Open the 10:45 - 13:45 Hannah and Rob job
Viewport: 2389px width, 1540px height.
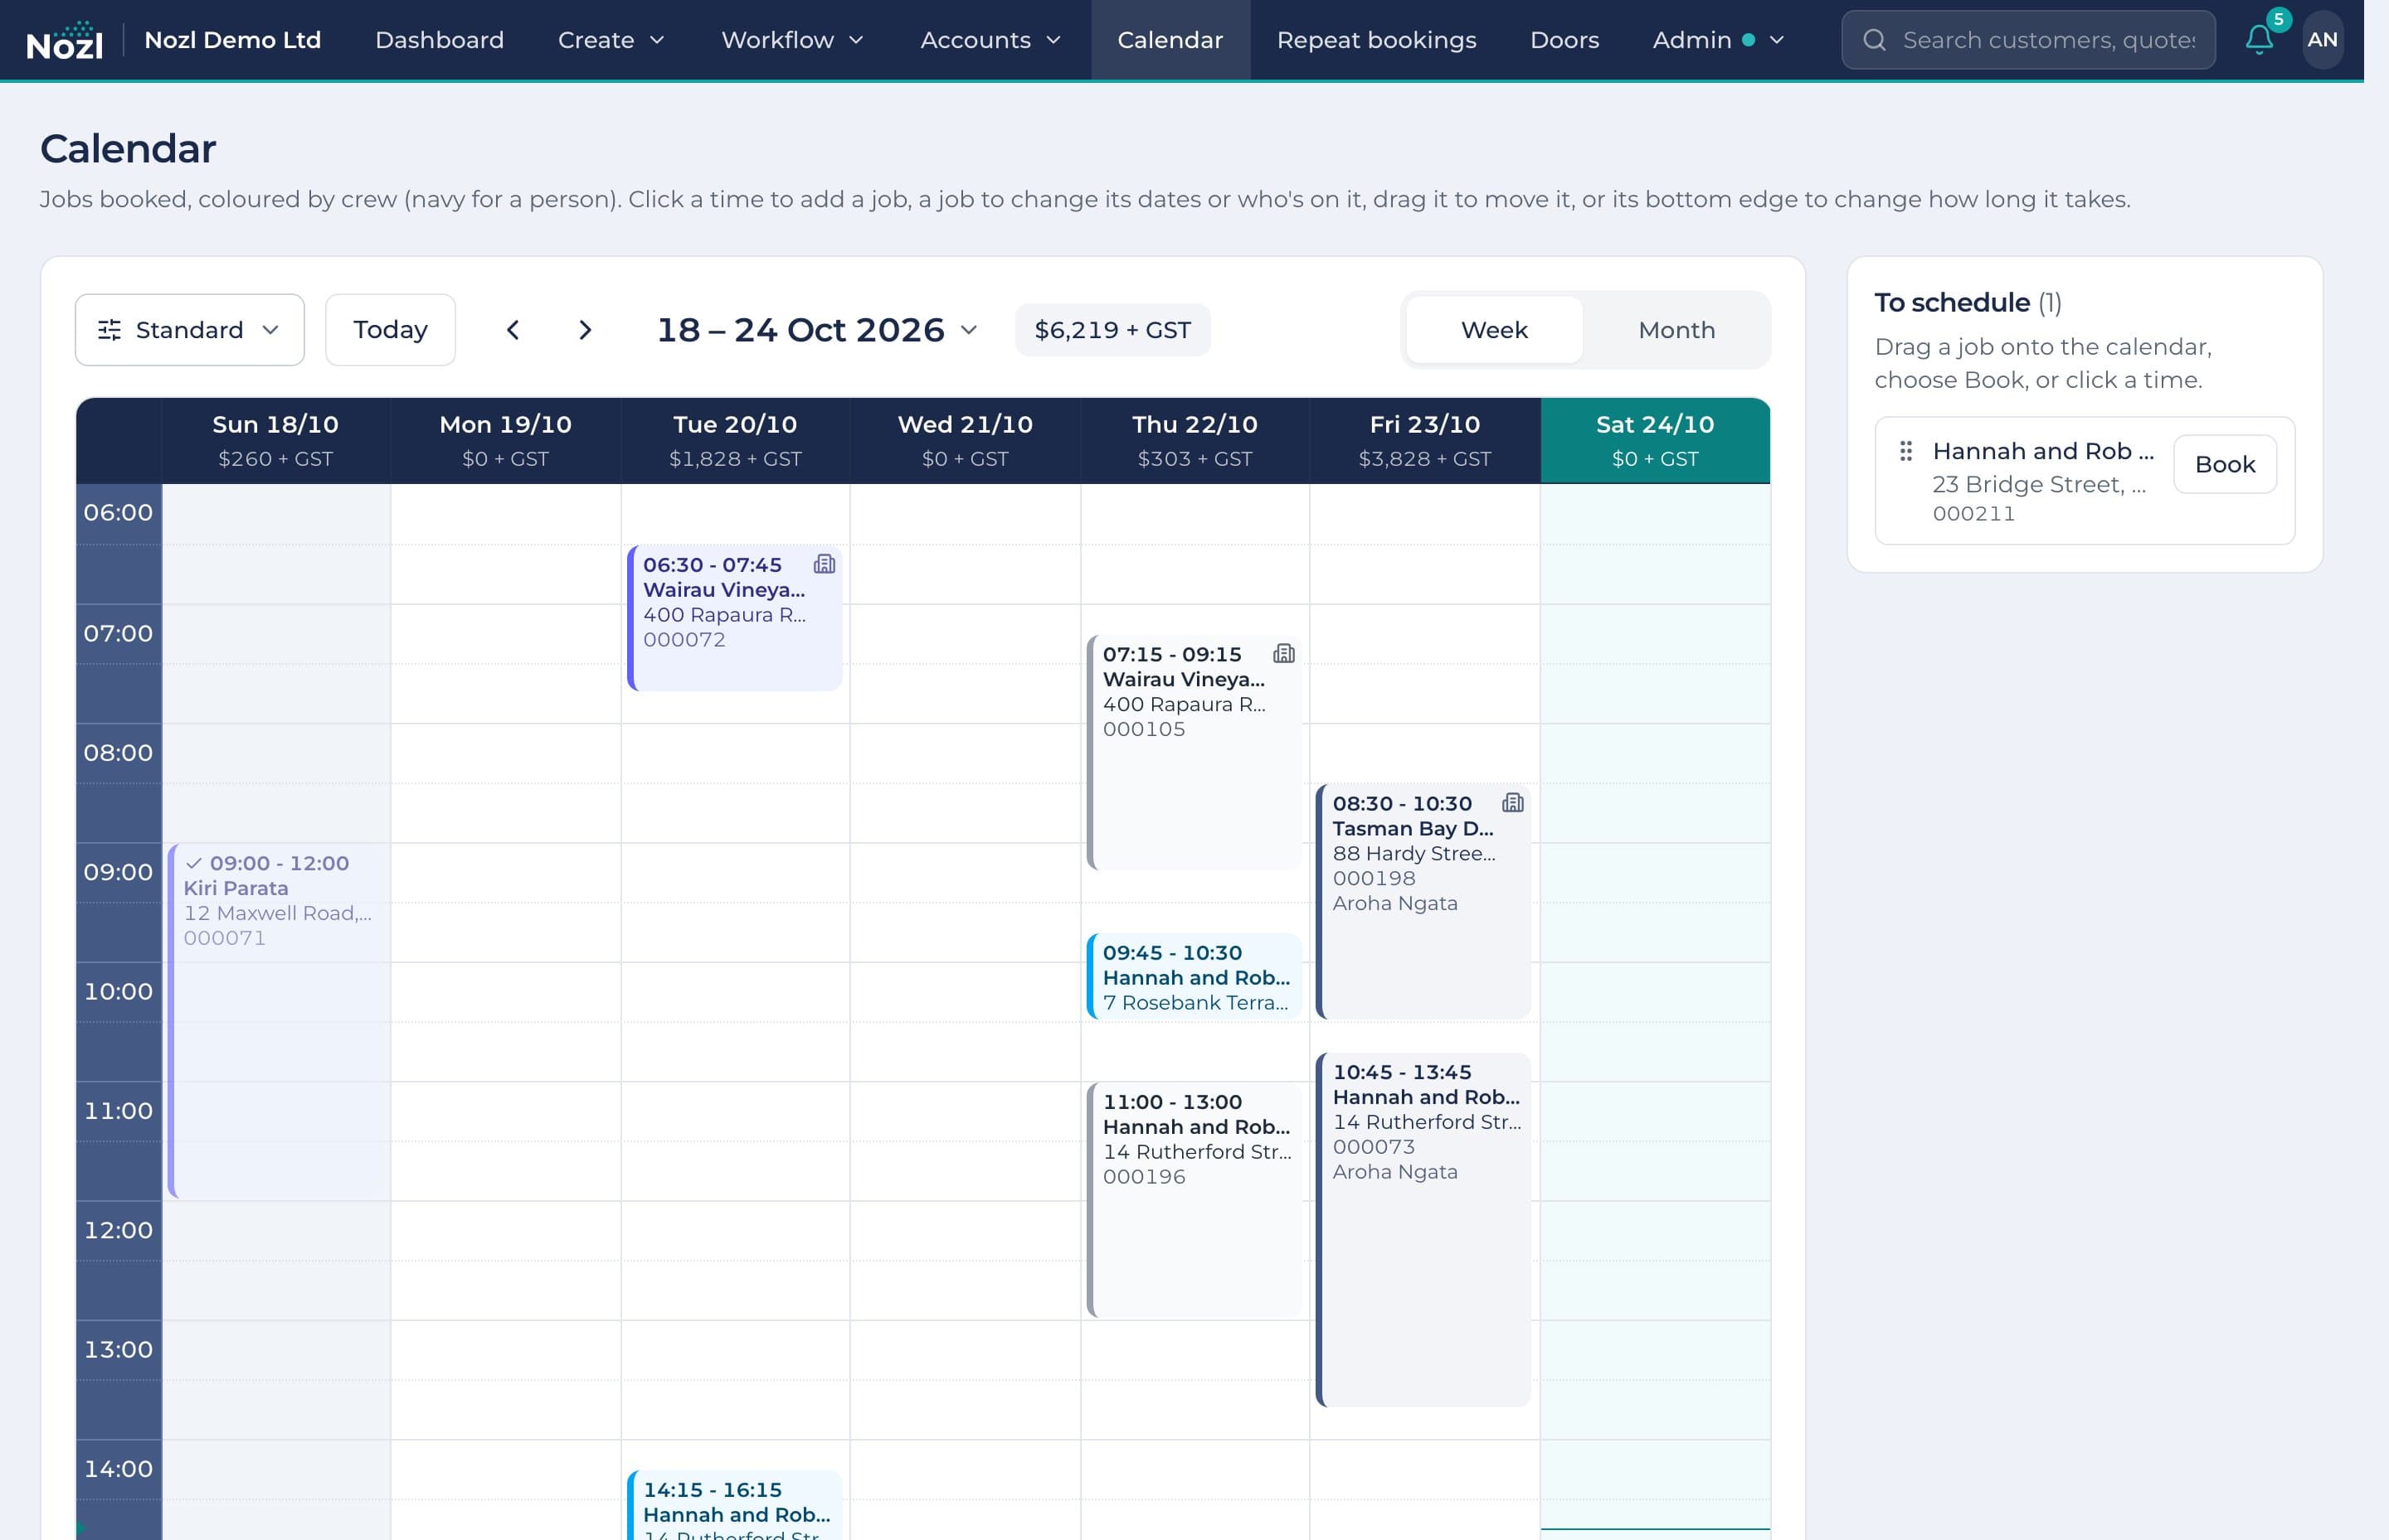1423,1229
